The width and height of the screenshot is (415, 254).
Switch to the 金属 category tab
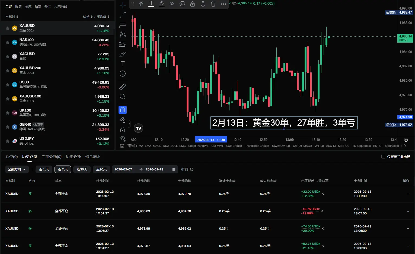click(28, 6)
